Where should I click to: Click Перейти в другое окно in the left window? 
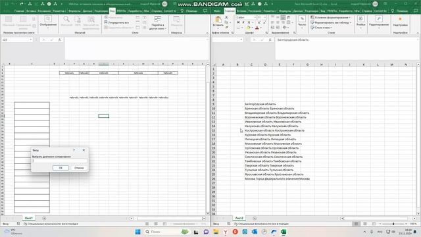point(158,23)
